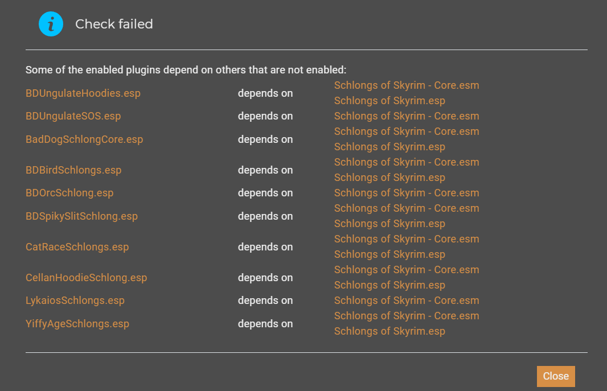Click Core.esm dependency for YiffyAgeSchlongs.esp

coord(407,316)
